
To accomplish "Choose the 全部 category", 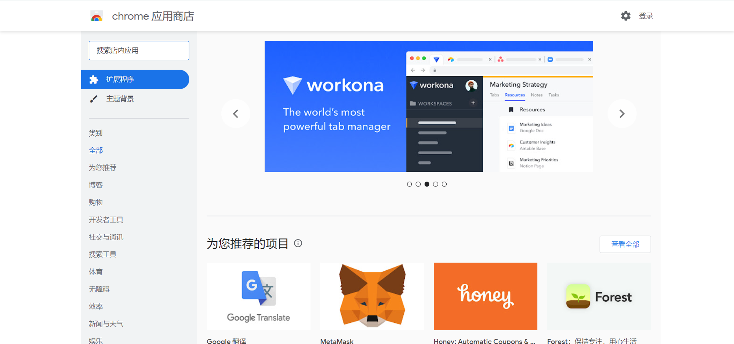I will (96, 150).
